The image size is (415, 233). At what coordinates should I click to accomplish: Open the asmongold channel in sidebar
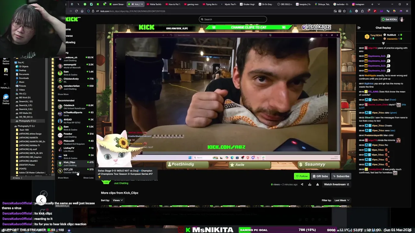76,66
